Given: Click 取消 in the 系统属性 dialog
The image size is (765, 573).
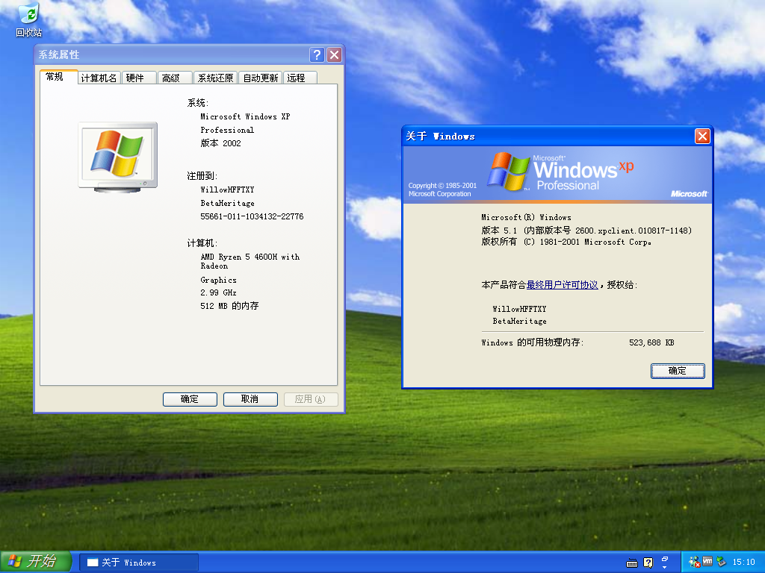Looking at the screenshot, I should pyautogui.click(x=250, y=399).
